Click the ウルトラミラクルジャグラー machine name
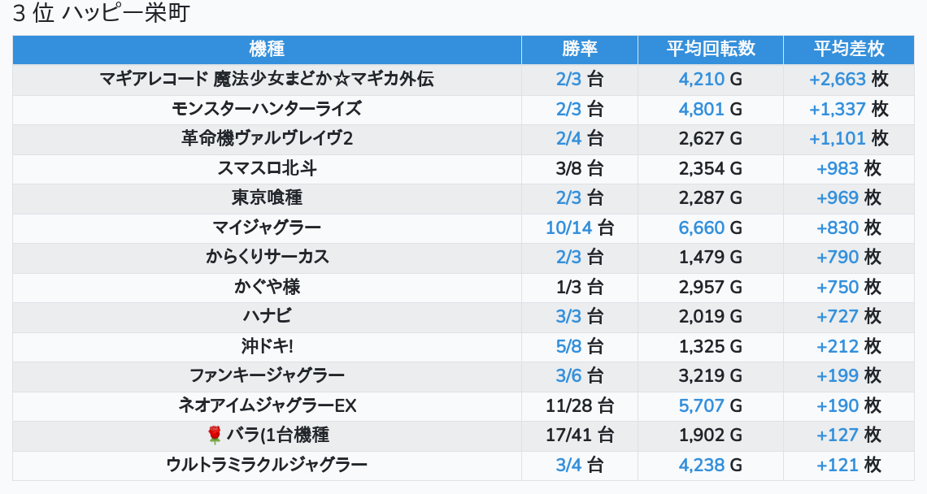Screen dimensions: 927x494 (x=267, y=465)
